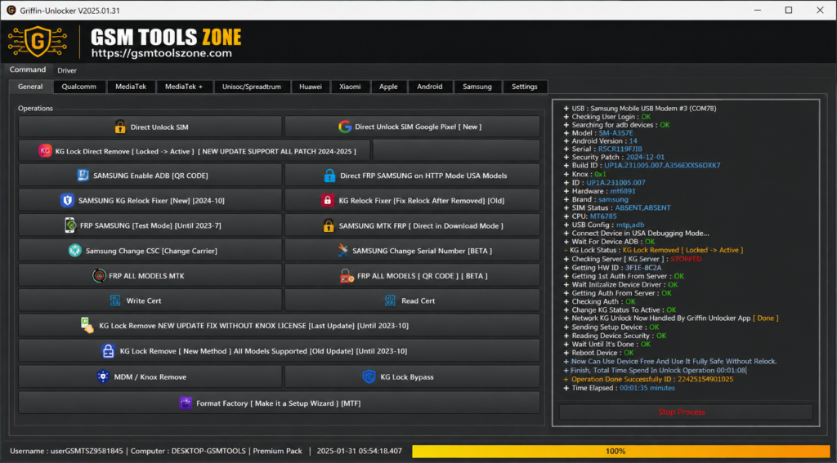The width and height of the screenshot is (837, 463).
Task: Click the Getting HW ID log line
Action: pyautogui.click(x=612, y=268)
